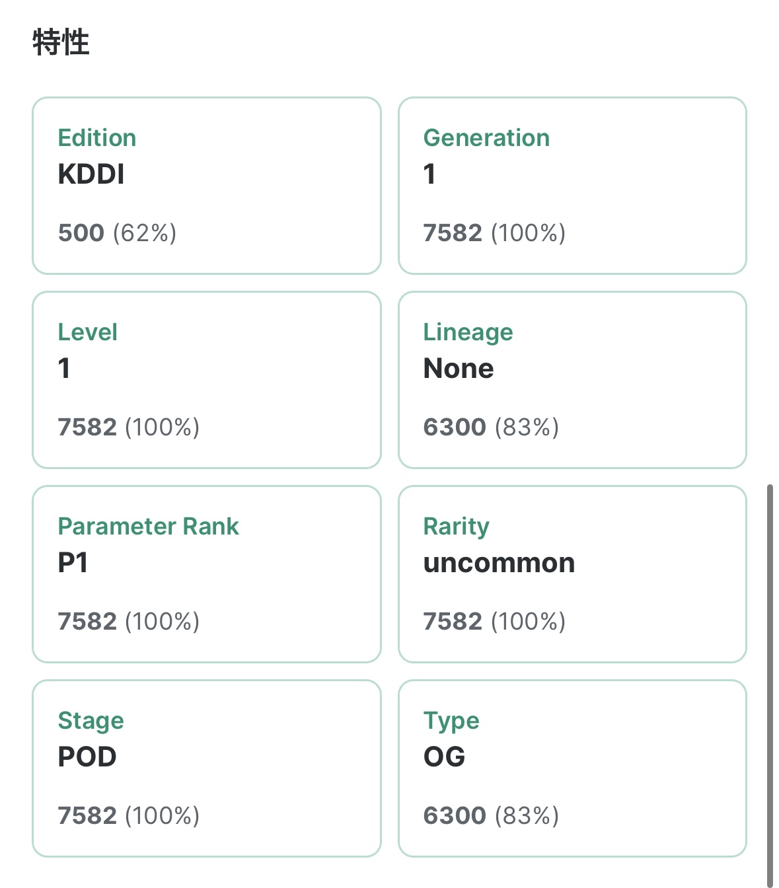This screenshot has height=888, width=779.
Task: Click the 特性 section heading
Action: point(61,43)
